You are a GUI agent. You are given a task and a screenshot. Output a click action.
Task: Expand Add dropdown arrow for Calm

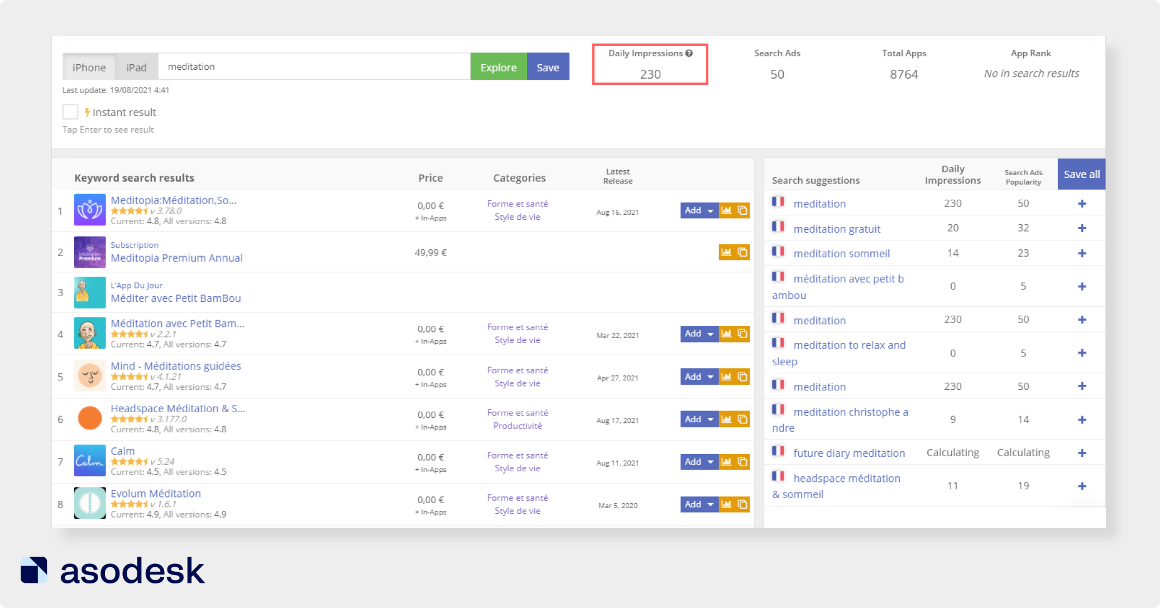[710, 461]
